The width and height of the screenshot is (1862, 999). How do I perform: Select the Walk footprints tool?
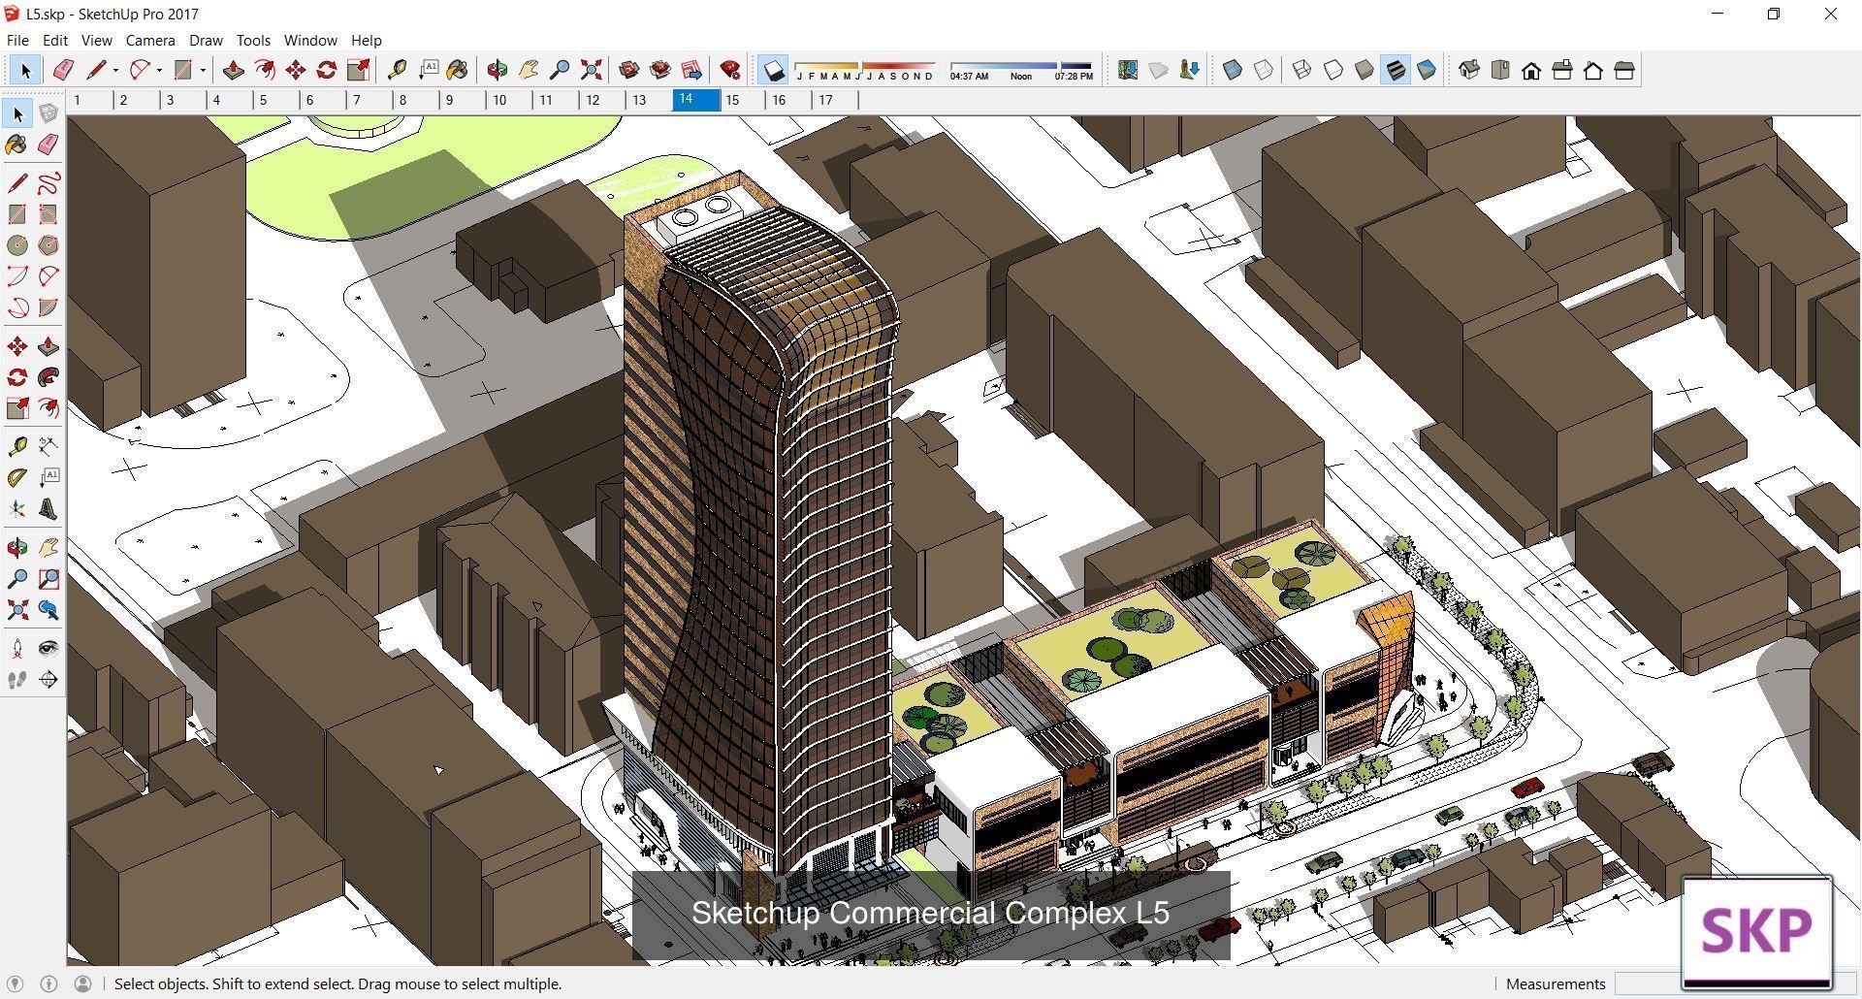point(17,680)
